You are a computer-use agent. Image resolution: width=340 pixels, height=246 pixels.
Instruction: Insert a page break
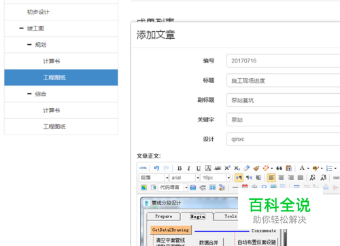[203, 188]
